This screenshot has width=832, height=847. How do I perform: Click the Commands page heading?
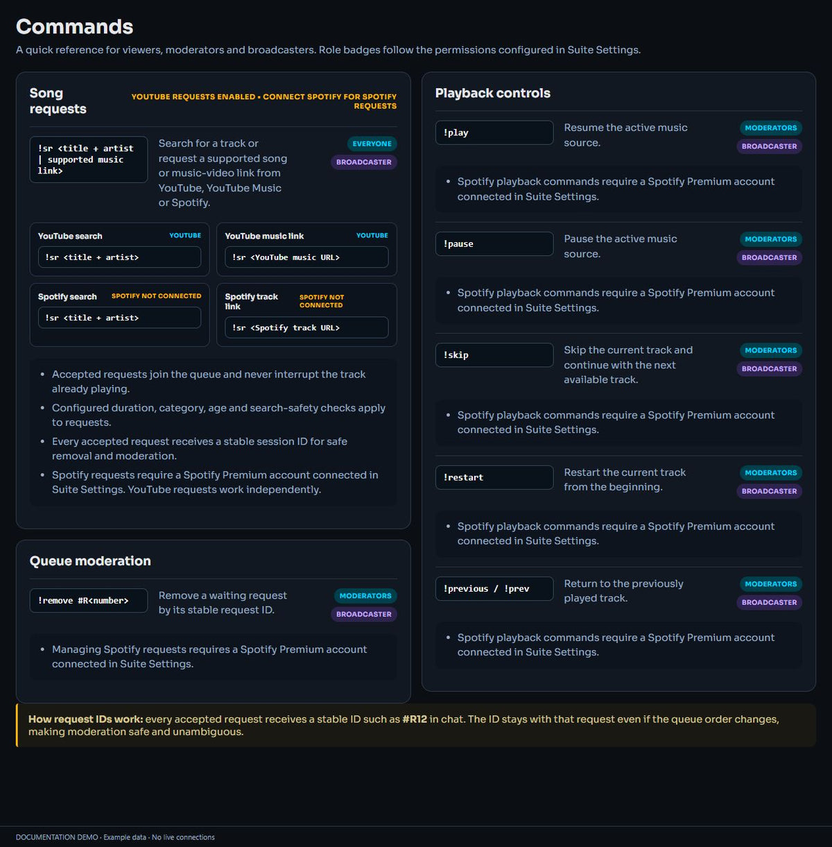[74, 26]
